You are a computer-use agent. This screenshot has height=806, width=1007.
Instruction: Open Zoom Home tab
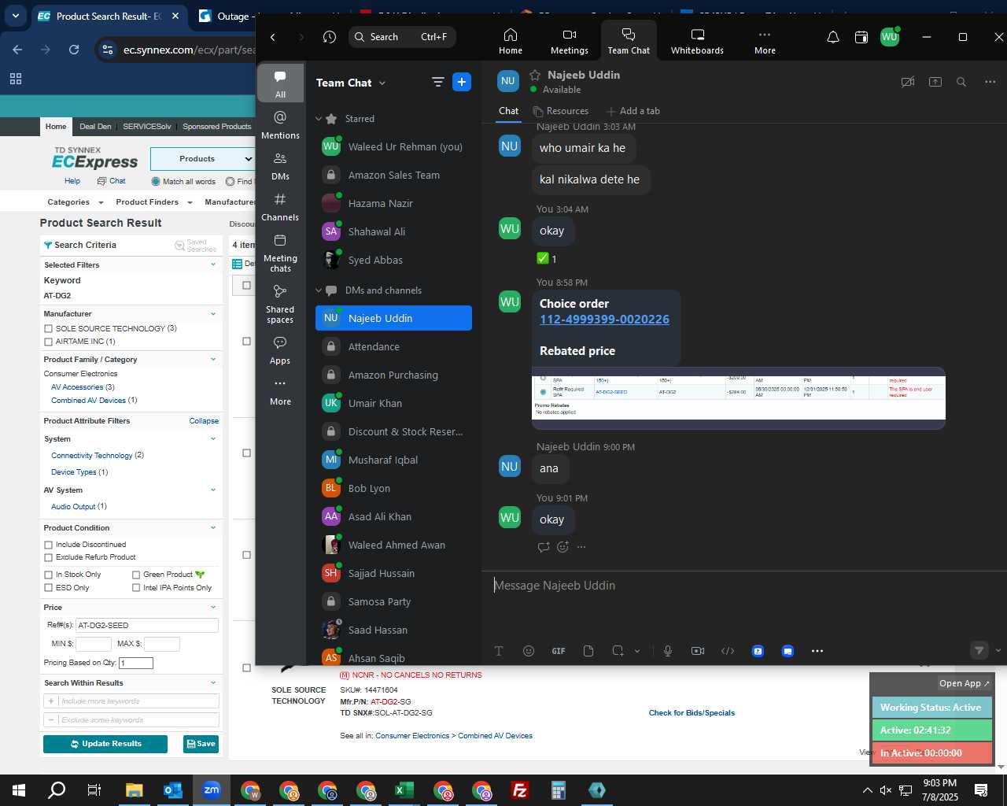click(510, 41)
